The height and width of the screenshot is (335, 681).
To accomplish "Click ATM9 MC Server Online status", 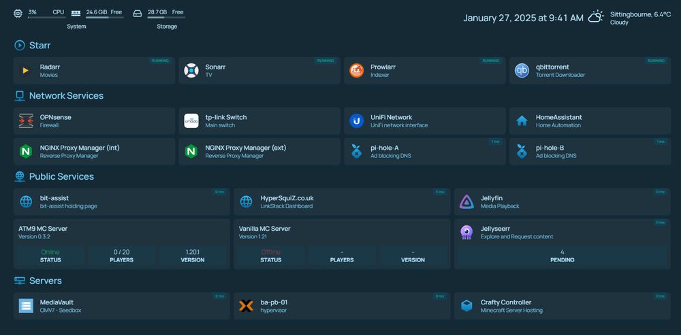I will tap(50, 252).
